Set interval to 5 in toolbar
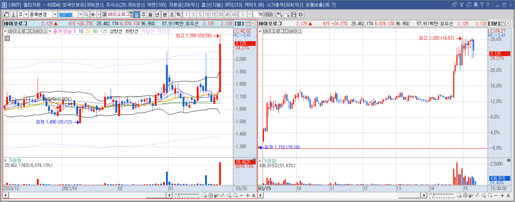The width and height of the screenshot is (515, 202). pyautogui.click(x=200, y=14)
